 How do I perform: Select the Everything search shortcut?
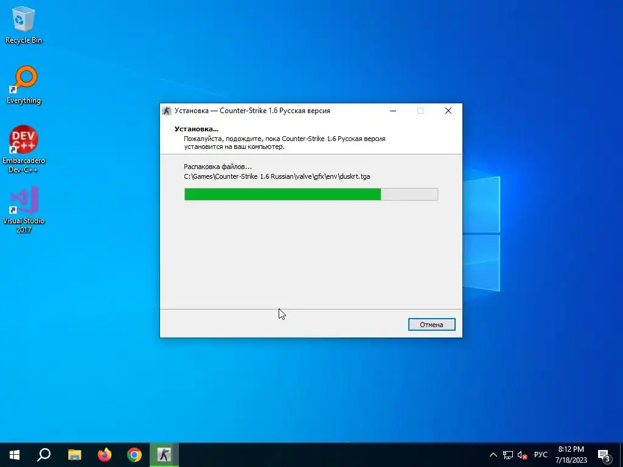click(24, 85)
